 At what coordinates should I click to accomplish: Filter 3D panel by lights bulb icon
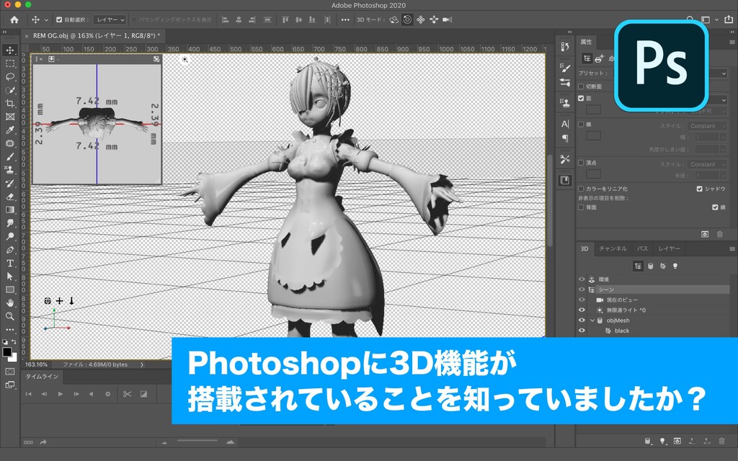click(x=675, y=267)
